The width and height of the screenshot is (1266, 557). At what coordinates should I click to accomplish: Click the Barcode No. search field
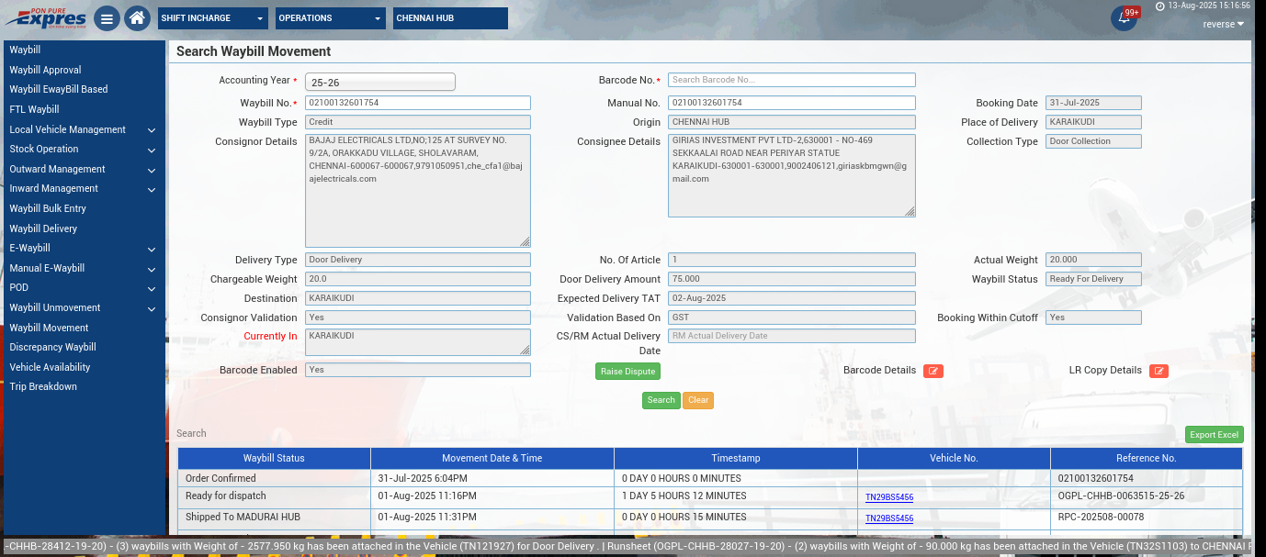pyautogui.click(x=791, y=80)
